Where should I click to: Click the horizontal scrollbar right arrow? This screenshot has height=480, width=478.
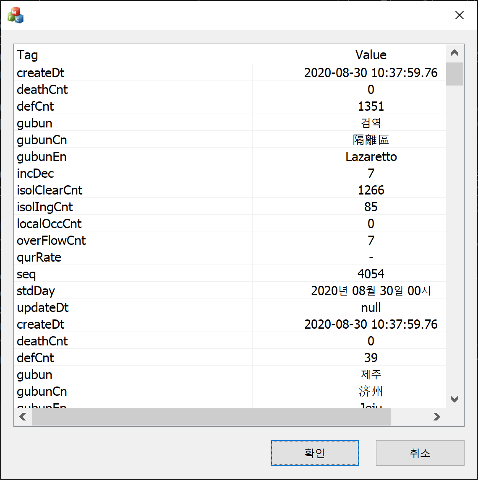point(436,417)
